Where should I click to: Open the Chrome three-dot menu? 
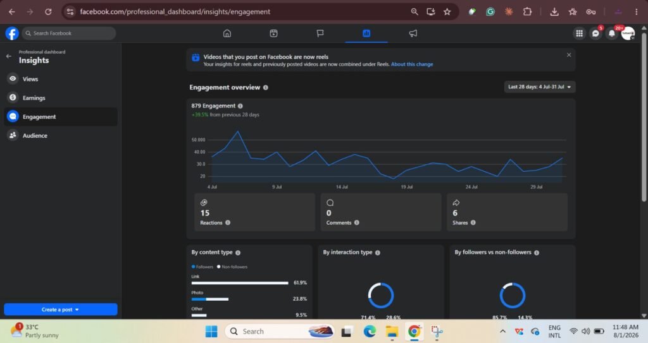637,11
